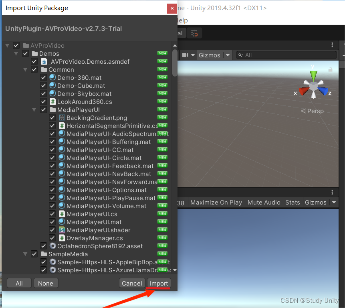This screenshot has width=345, height=308.
Task: Select the _AVProVideo.Demos.asmdef file icon
Action: (43, 61)
